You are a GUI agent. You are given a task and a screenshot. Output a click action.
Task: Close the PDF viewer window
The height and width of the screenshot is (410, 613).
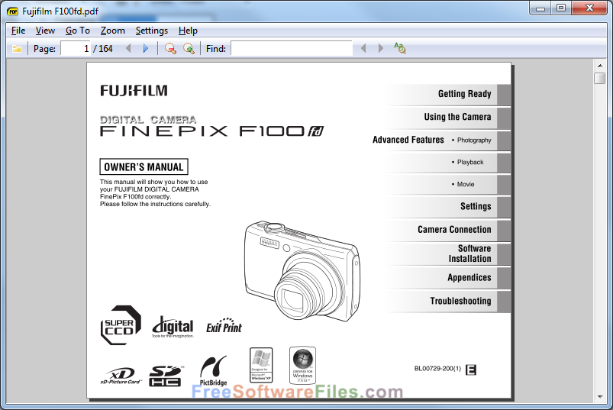[x=590, y=8]
